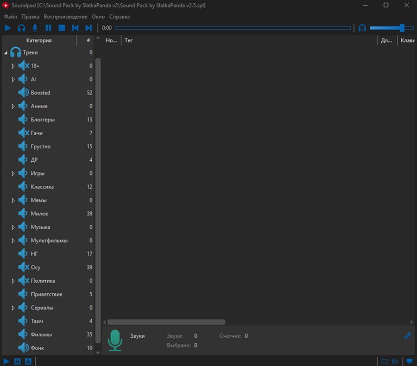Expand the Сериалы category

pyautogui.click(x=13, y=308)
